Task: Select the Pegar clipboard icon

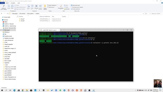Action: click(x=12, y=7)
